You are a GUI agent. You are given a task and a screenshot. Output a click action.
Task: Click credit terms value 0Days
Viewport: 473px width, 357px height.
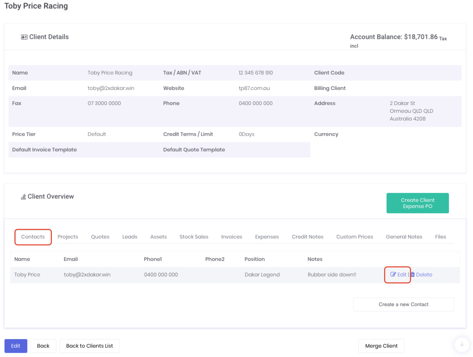(247, 134)
